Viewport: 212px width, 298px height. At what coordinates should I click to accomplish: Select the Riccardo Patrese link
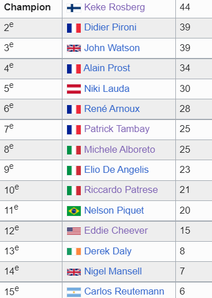pyautogui.click(x=121, y=190)
